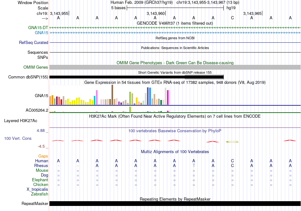
Task: Select the black RepeatMasker element bar
Action: (175, 203)
